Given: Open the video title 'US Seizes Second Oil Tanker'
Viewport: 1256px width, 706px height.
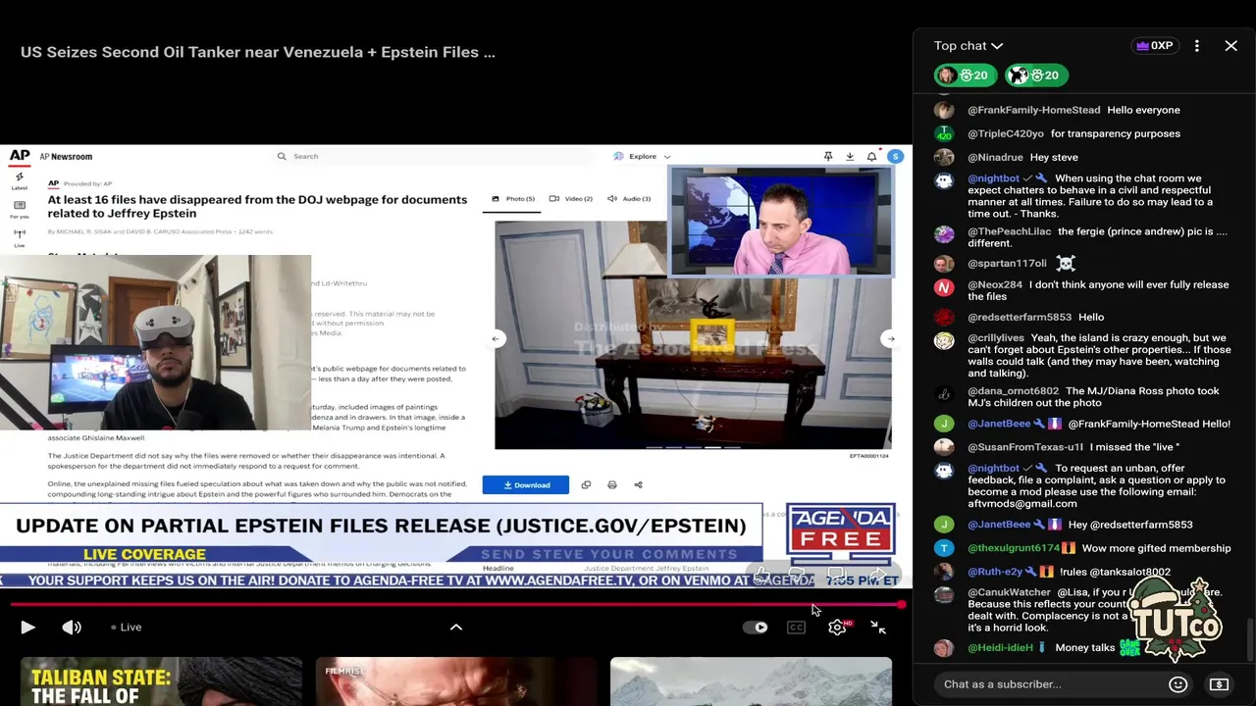Looking at the screenshot, I should [257, 52].
